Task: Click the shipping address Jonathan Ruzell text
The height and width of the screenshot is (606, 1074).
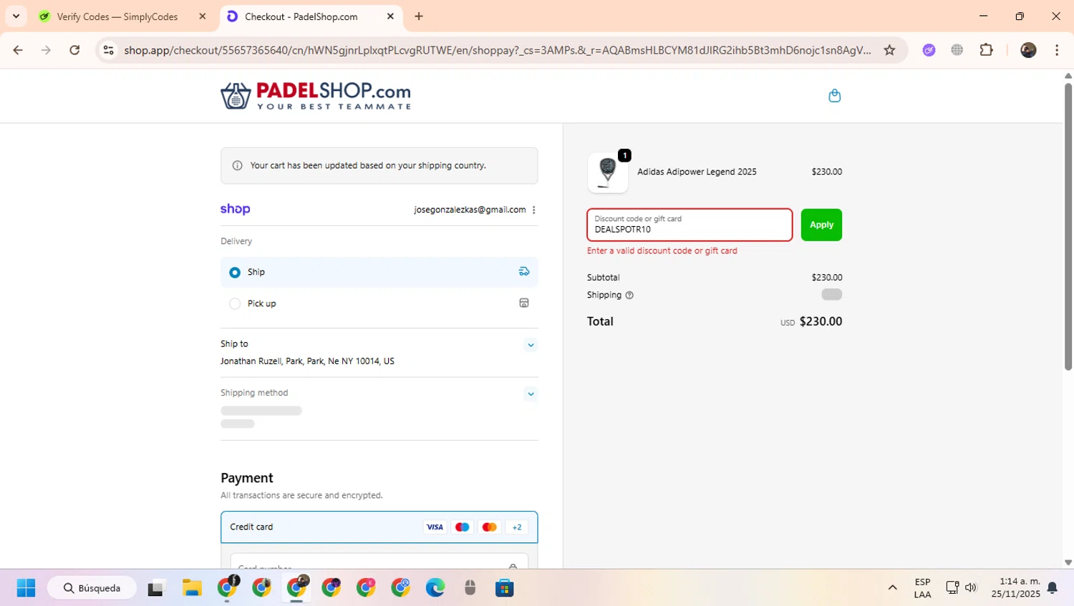Action: pos(307,361)
